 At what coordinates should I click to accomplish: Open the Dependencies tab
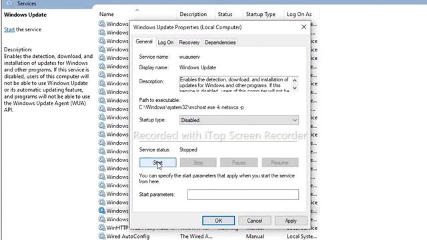pos(220,43)
